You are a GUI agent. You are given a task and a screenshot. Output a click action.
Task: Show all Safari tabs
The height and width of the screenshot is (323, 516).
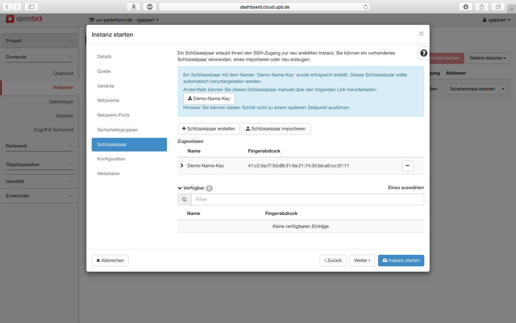tap(498, 7)
